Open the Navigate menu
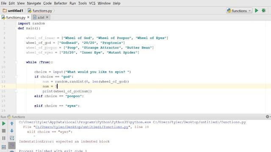The width and height of the screenshot is (271, 152). [34, 3]
